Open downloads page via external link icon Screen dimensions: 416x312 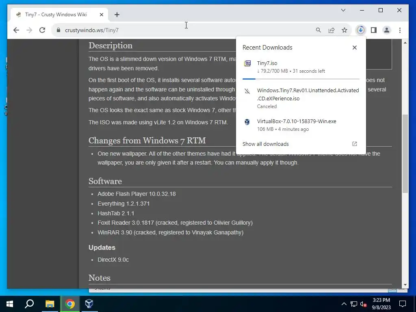point(354,144)
